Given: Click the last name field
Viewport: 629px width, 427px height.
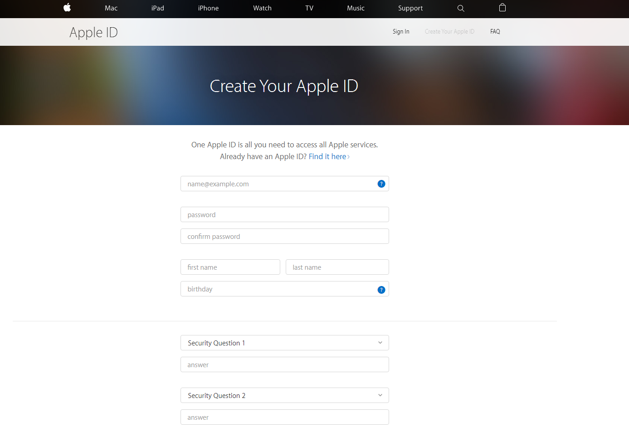Looking at the screenshot, I should pos(337,267).
